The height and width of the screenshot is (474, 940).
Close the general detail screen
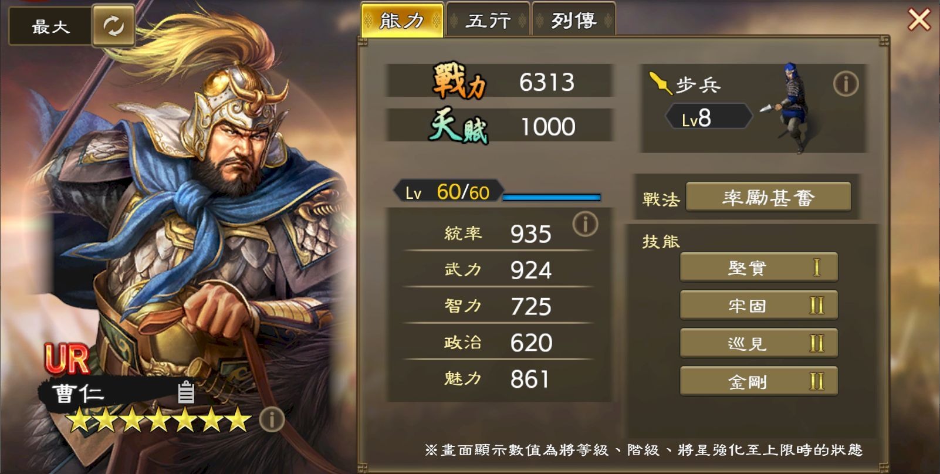919,19
